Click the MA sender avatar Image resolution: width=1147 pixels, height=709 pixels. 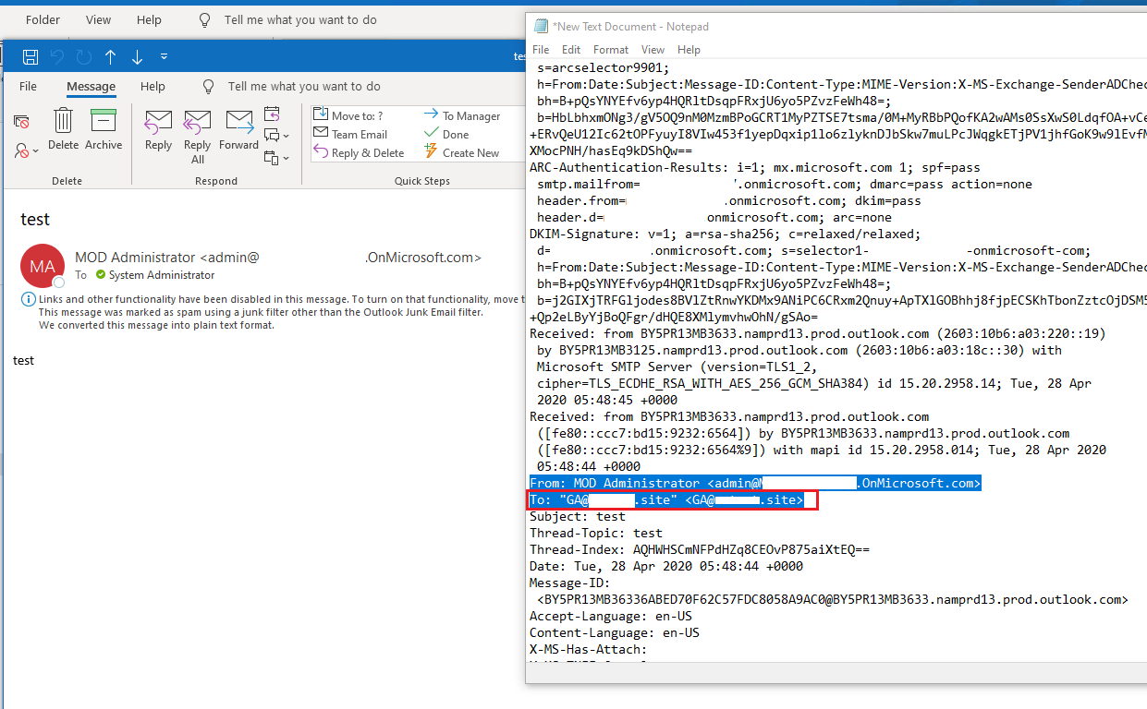[x=43, y=266]
